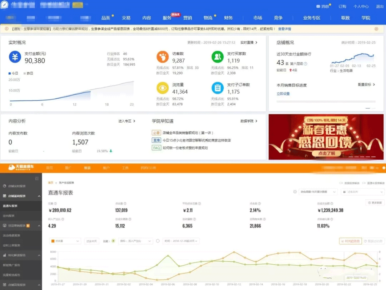This screenshot has height=290, width=386.
Task: Click the orange footprint visitors icon
Action: (x=163, y=57)
